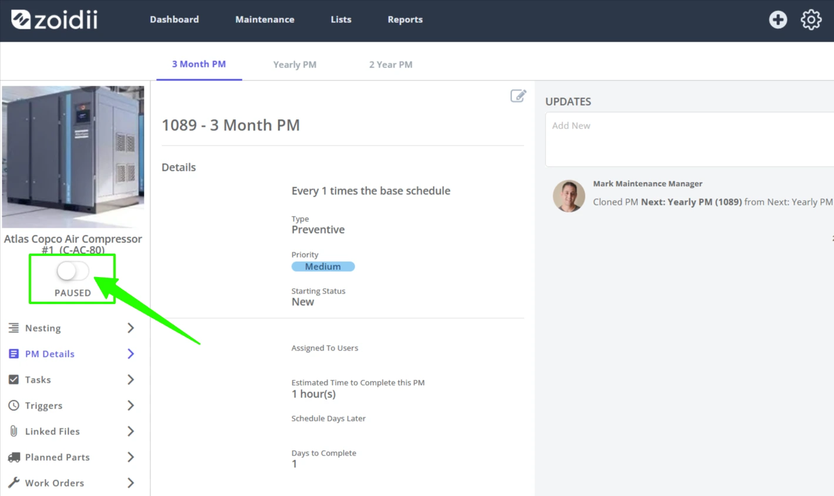Click the zoidii logo link

(54, 19)
